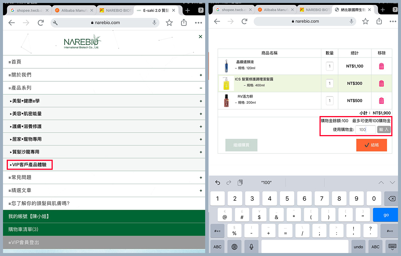Tap keyboard redo arrow icon
Screen dimensions: 401x256
(x=229, y=182)
